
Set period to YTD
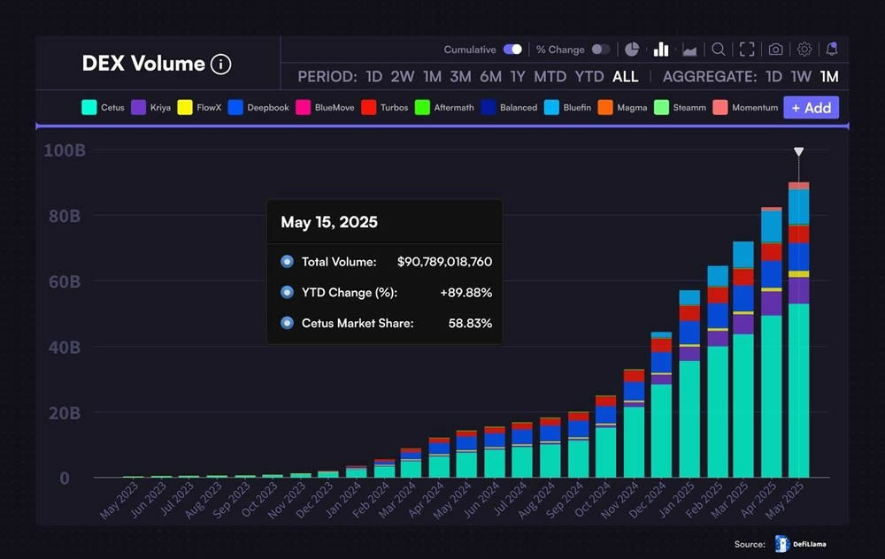[x=589, y=77]
